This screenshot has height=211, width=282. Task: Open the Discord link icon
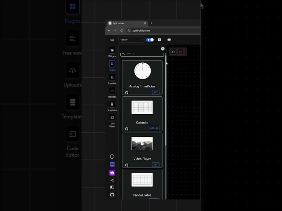click(x=112, y=164)
